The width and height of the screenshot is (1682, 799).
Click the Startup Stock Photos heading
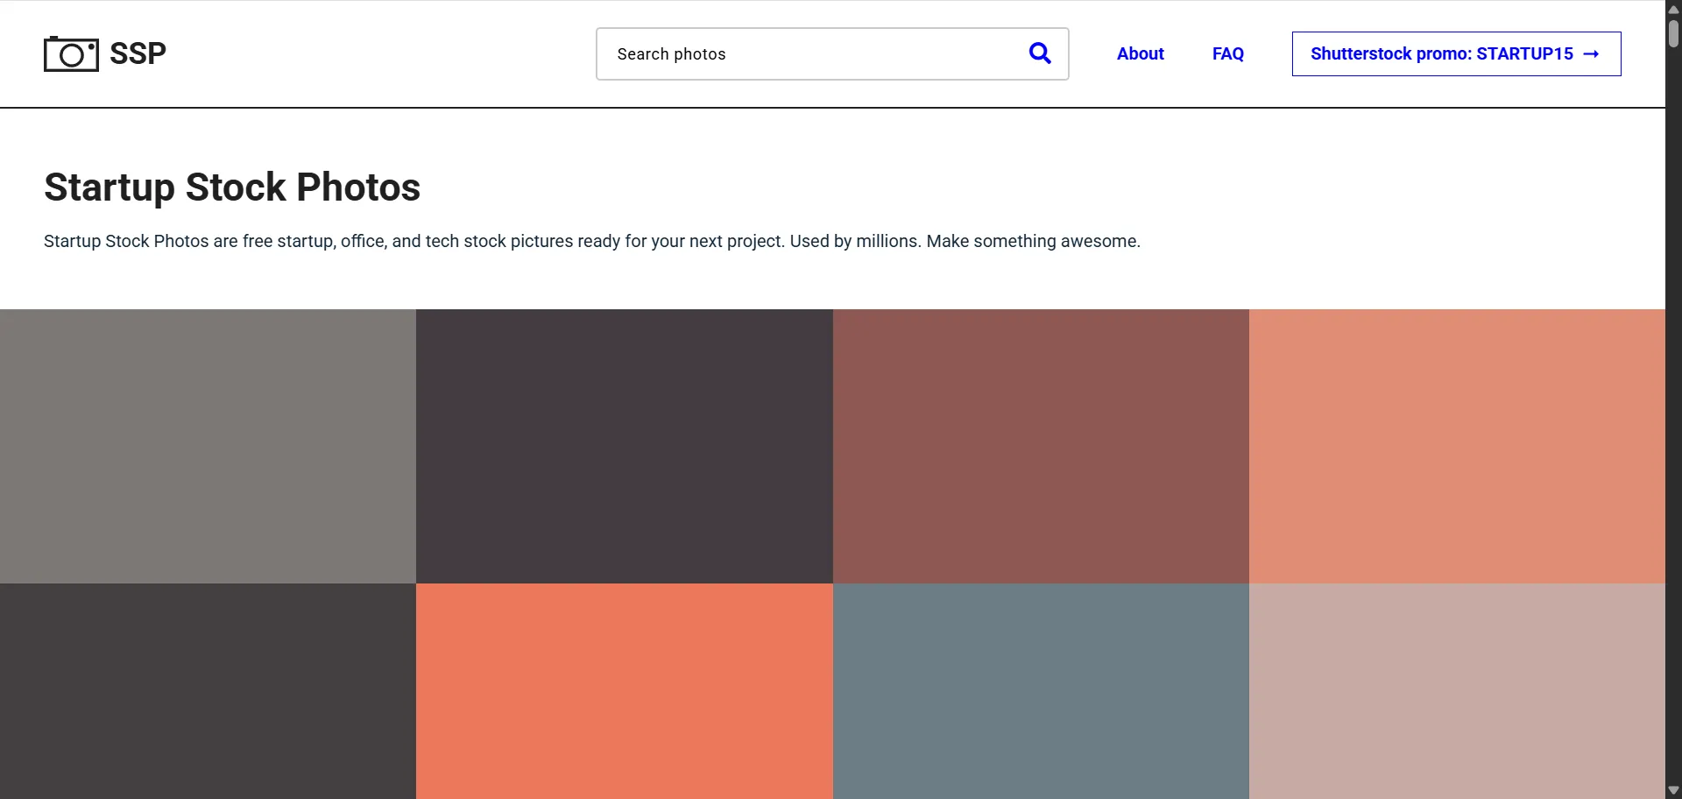(x=232, y=187)
